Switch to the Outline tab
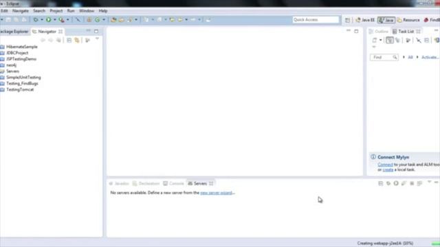The image size is (440, 247). 379,32
